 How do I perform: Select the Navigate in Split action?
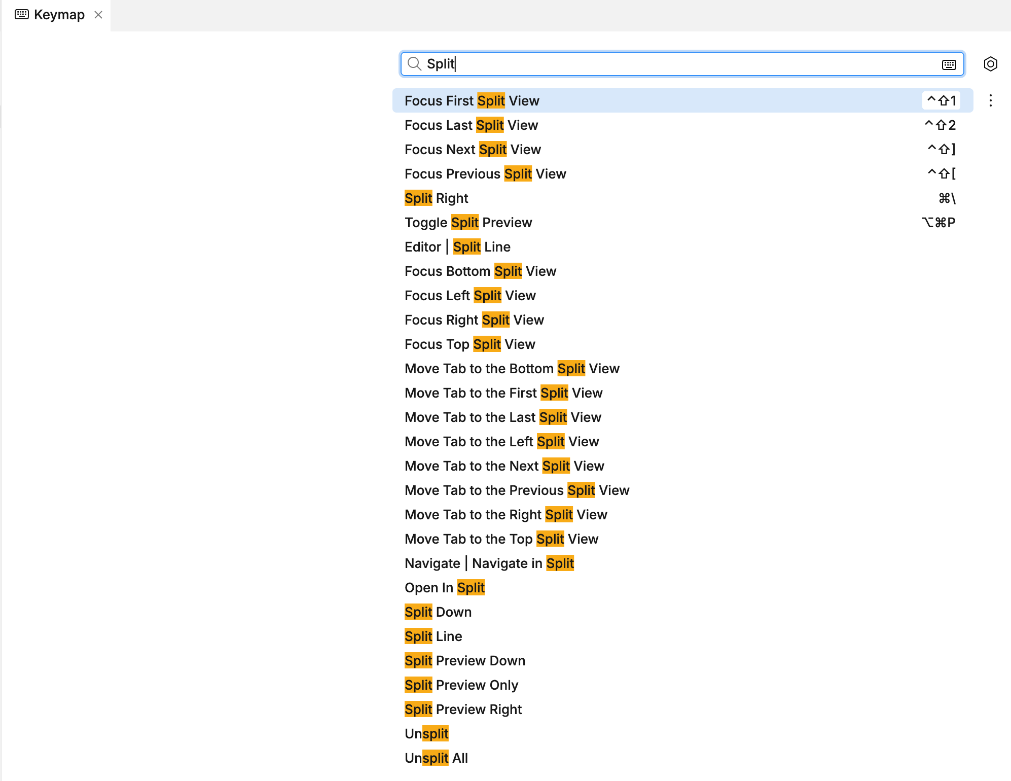(x=682, y=563)
